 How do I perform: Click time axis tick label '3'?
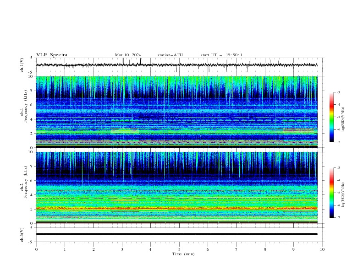click(122, 249)
